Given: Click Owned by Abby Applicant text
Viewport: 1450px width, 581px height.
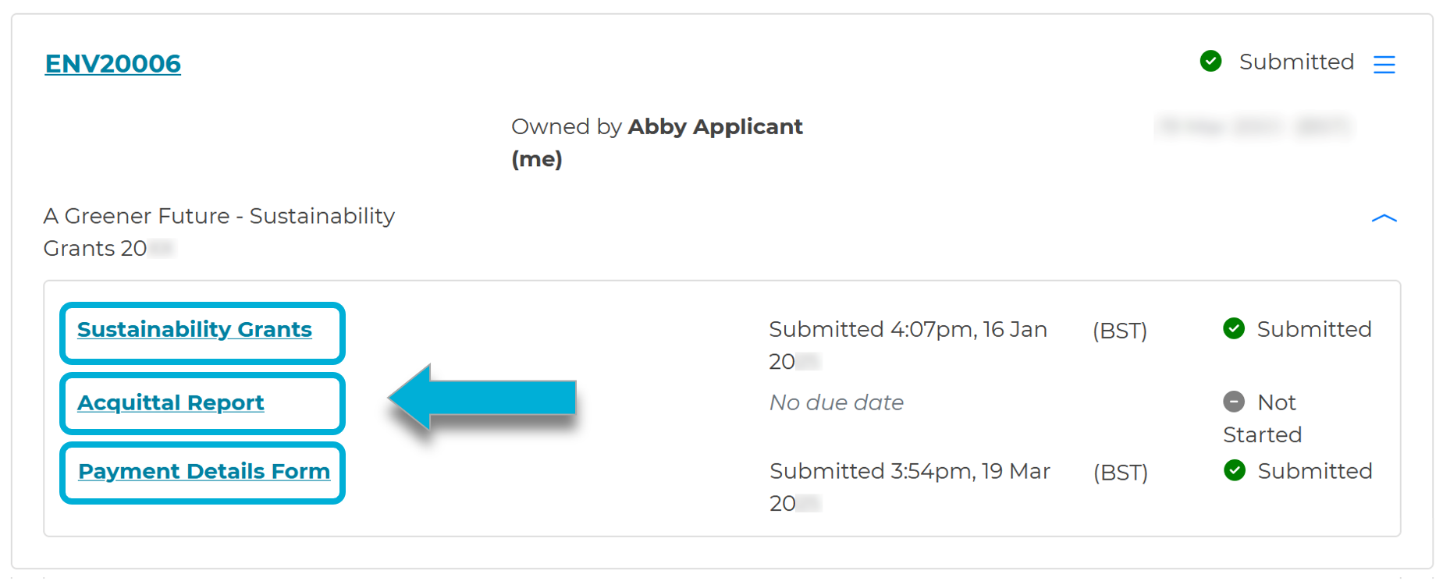Looking at the screenshot, I should 656,126.
